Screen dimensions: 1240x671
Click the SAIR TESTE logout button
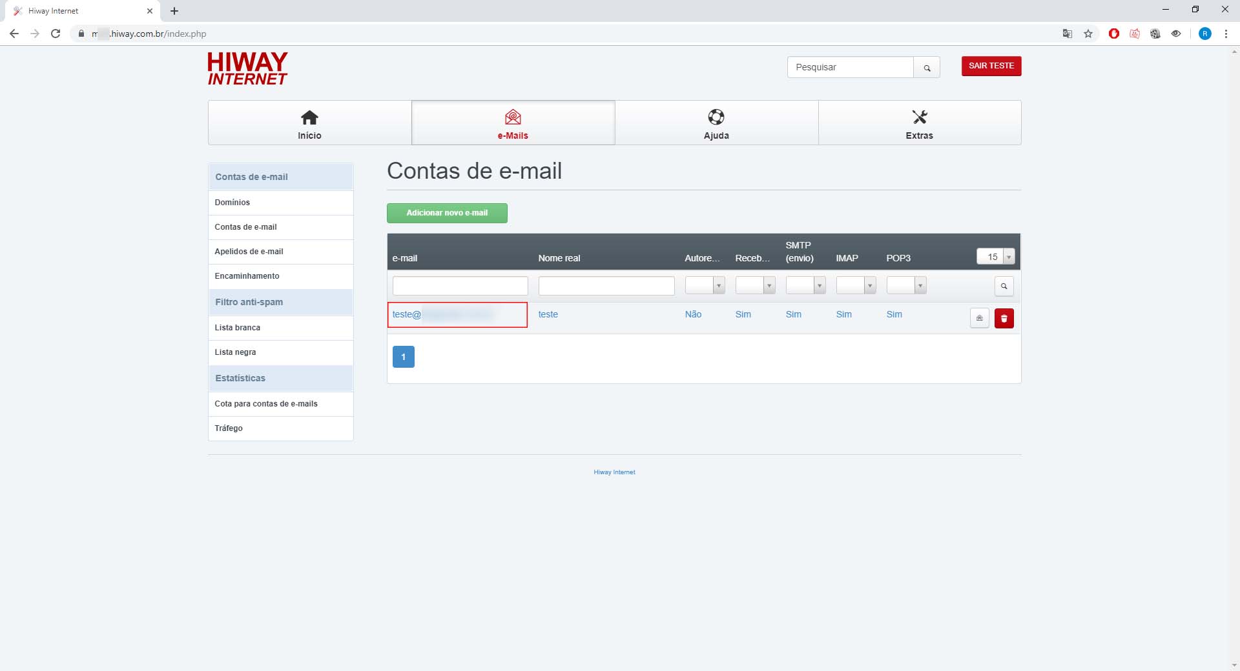point(991,66)
